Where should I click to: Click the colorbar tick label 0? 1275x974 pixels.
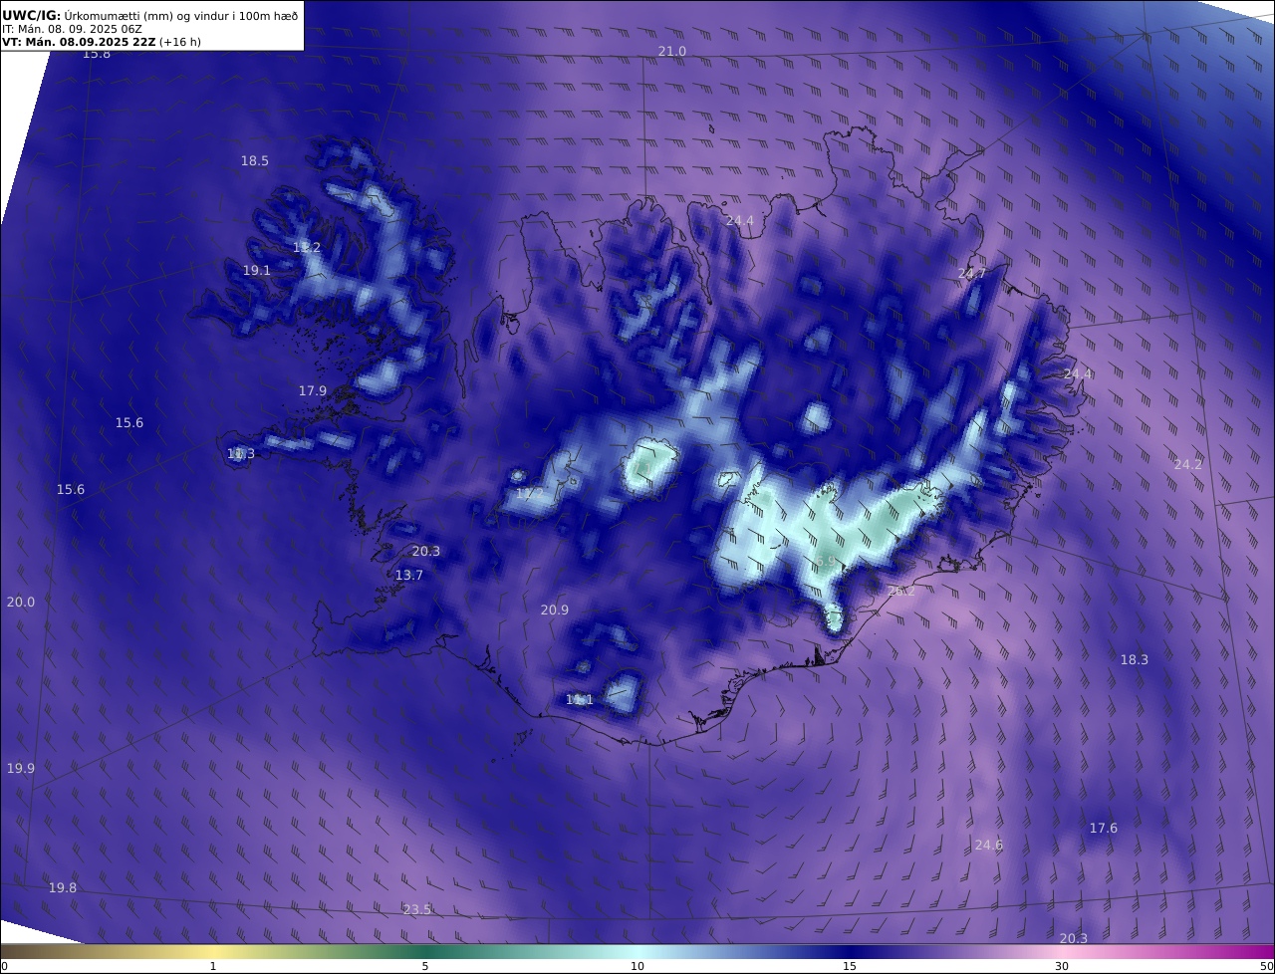coord(4,966)
